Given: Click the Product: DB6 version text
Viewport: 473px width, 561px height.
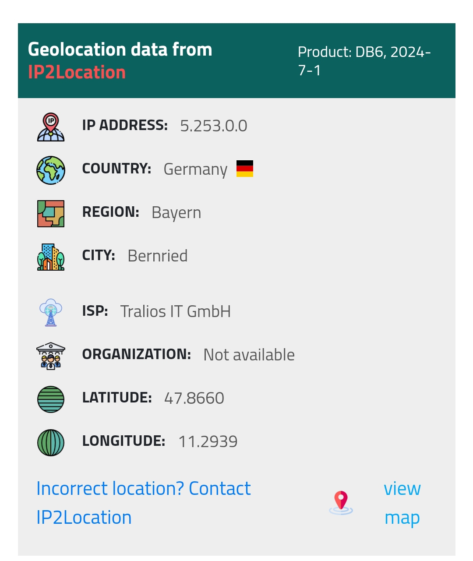Looking at the screenshot, I should pos(364,61).
